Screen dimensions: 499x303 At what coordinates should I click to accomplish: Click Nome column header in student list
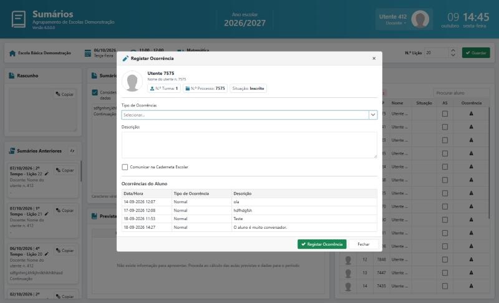(397, 103)
